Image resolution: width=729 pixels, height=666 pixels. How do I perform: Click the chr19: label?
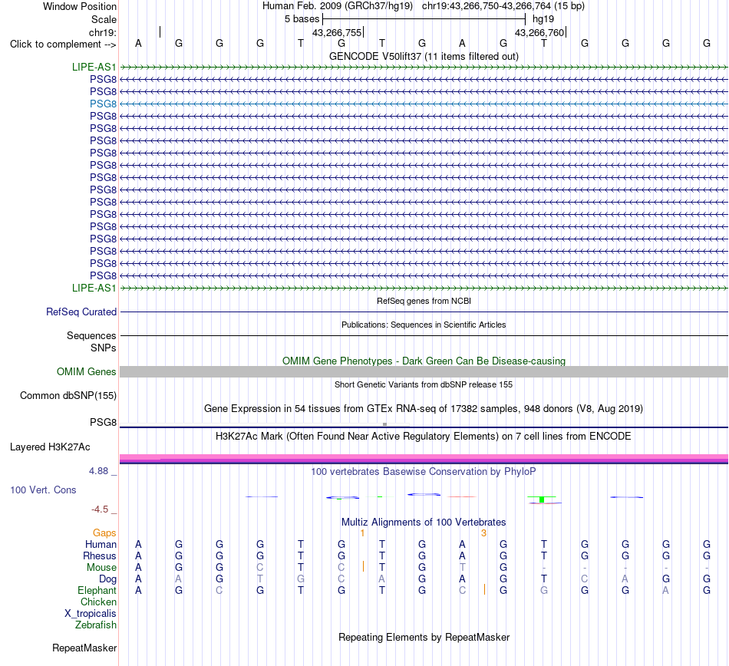[102, 32]
